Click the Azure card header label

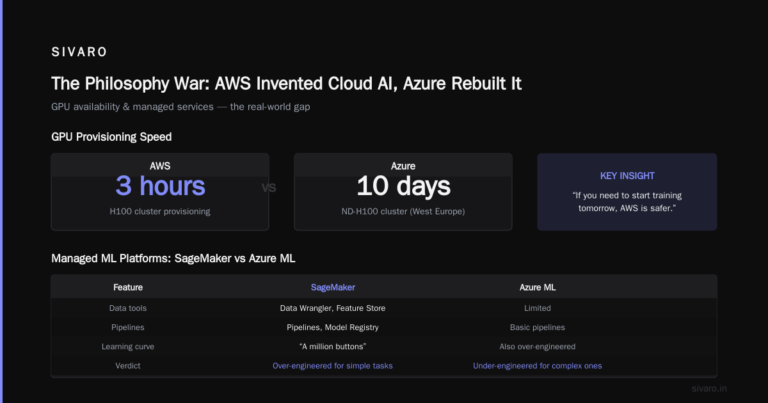(x=403, y=166)
